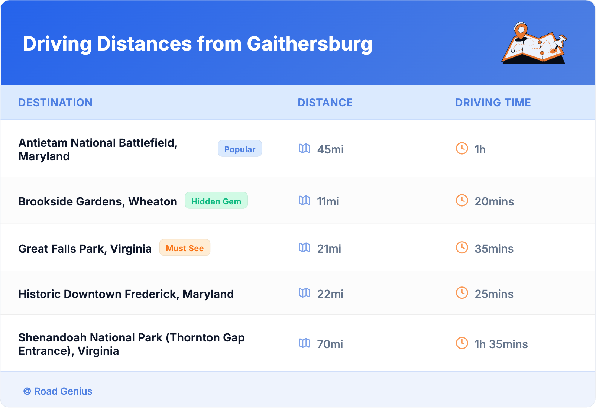Screen dimensions: 596x408
Task: Select the Historic Downtown Frederick, Maryland row
Action: 126,294
